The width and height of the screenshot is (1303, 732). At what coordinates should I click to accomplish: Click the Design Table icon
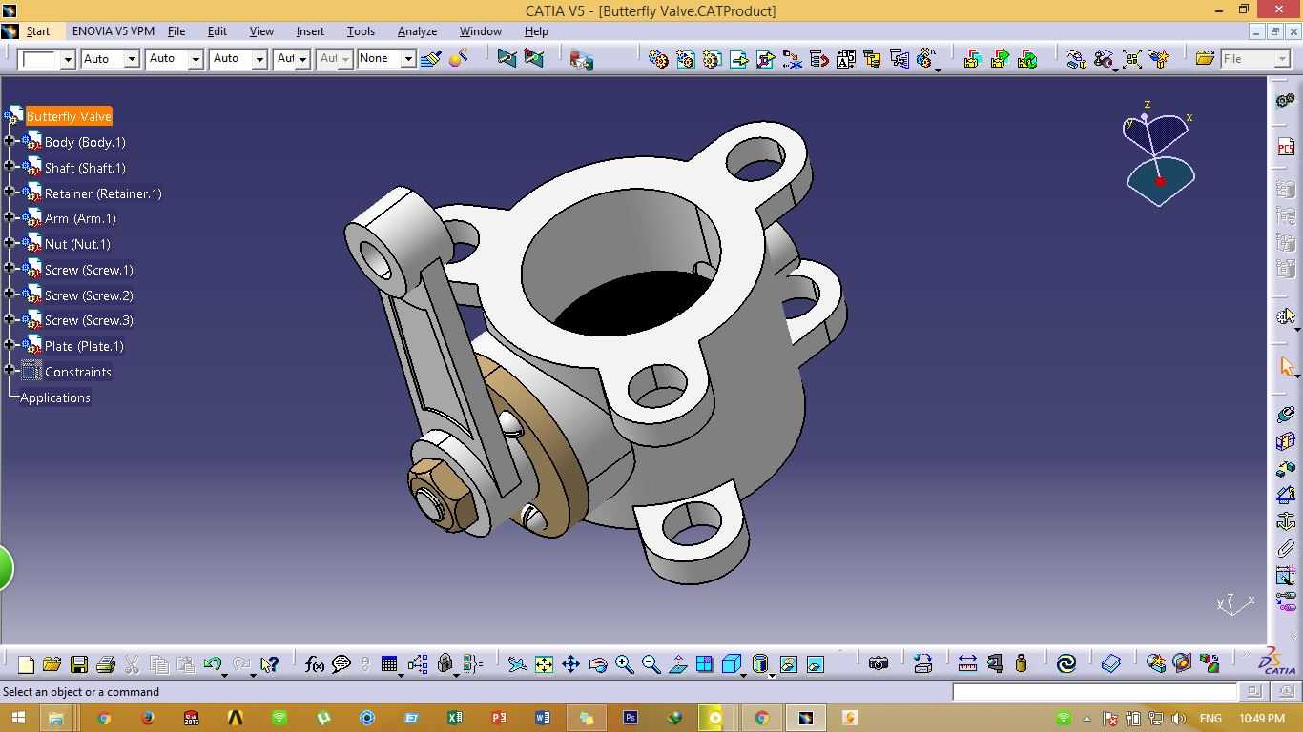(388, 664)
